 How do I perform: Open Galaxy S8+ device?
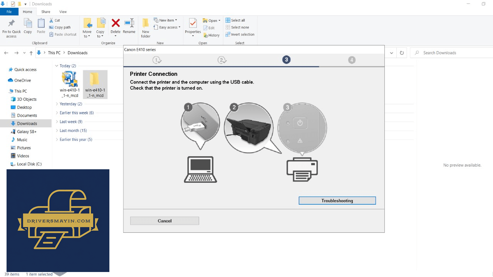(27, 132)
